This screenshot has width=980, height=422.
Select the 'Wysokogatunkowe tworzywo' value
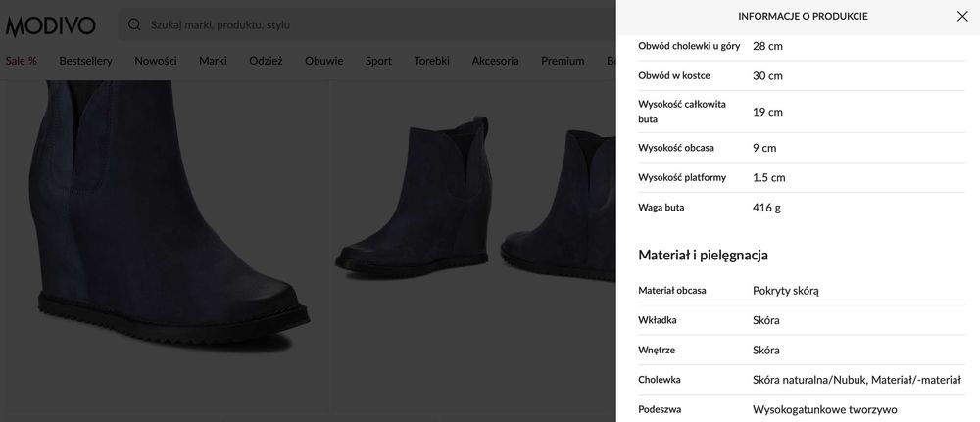[x=825, y=409]
